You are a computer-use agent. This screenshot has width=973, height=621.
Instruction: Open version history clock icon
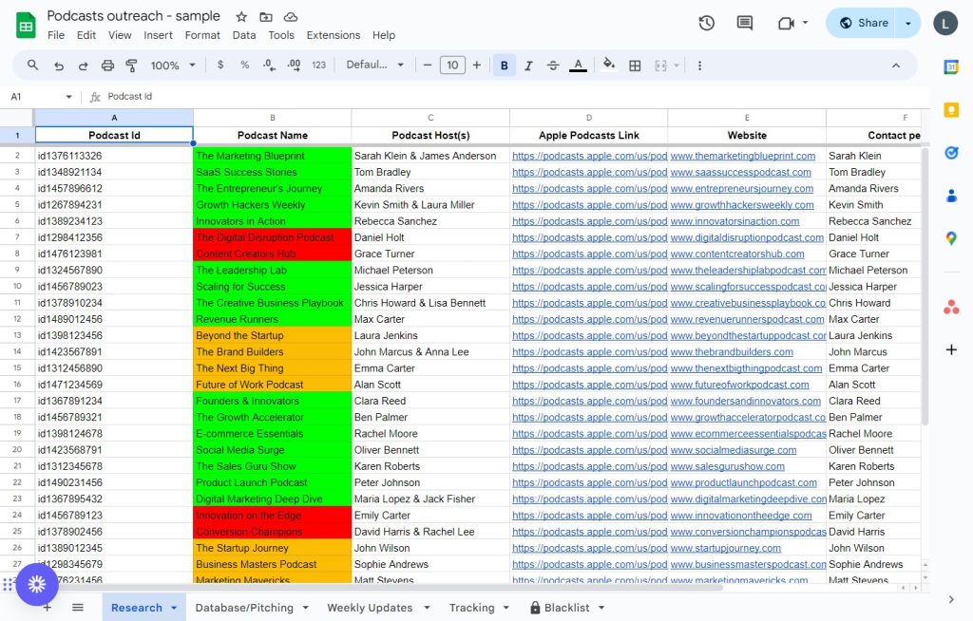[706, 23]
